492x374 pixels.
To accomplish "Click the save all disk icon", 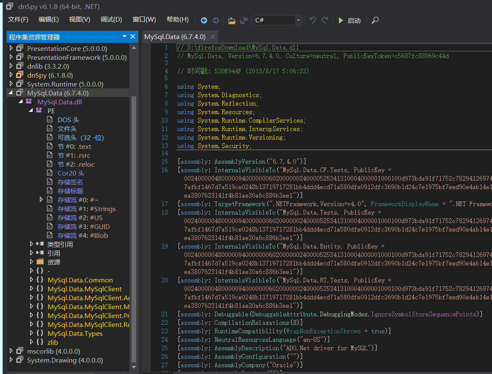I will (x=244, y=20).
